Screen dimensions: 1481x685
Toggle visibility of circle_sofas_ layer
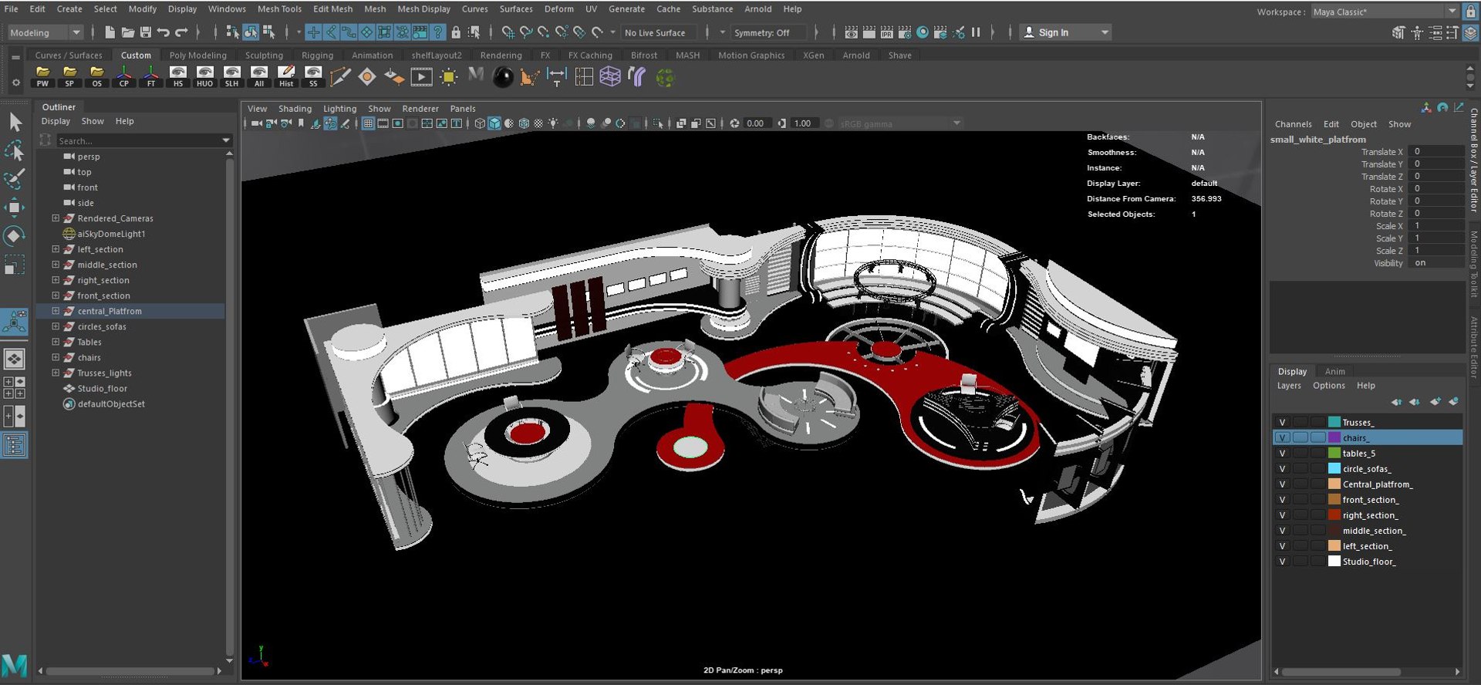click(1282, 469)
